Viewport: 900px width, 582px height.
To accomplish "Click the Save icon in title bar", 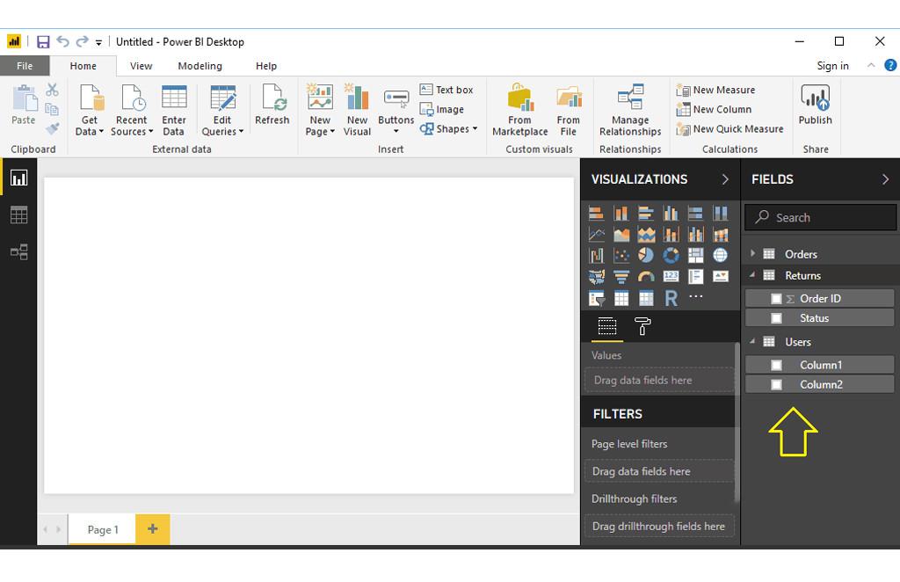I will 43,42.
